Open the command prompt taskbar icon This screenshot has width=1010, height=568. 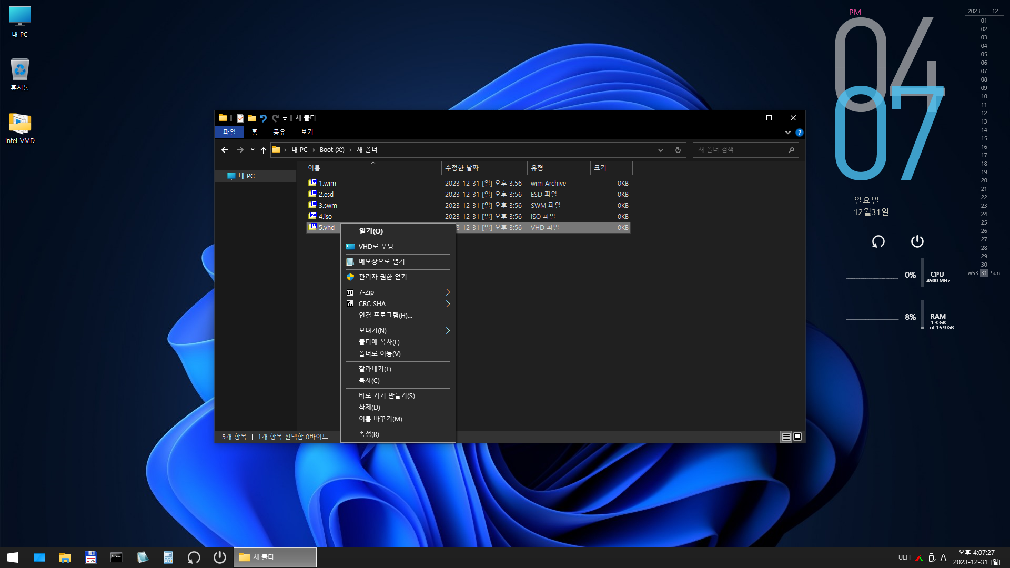(x=116, y=557)
